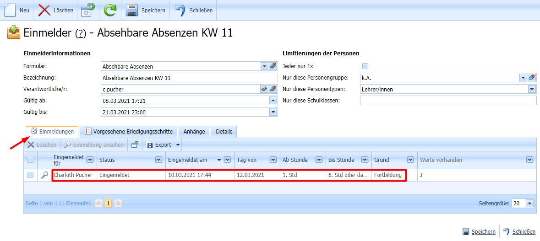
Task: Click into the Nur diese Schulklassen field
Action: [447, 101]
